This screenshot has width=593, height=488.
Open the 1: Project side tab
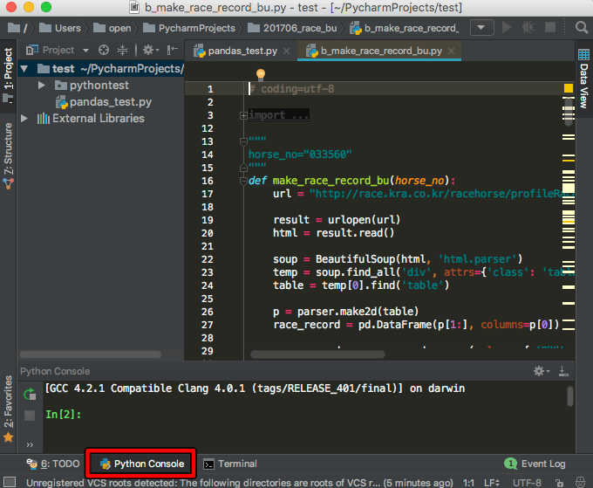coord(8,75)
